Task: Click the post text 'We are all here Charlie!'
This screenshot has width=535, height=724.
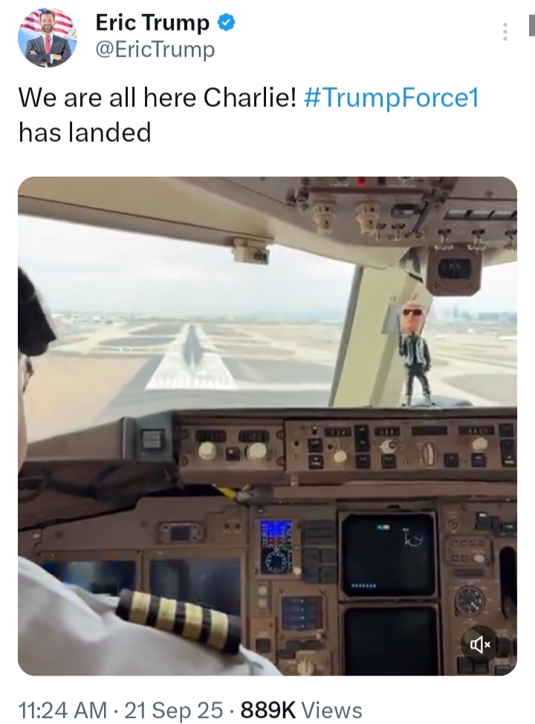Action: [x=157, y=98]
